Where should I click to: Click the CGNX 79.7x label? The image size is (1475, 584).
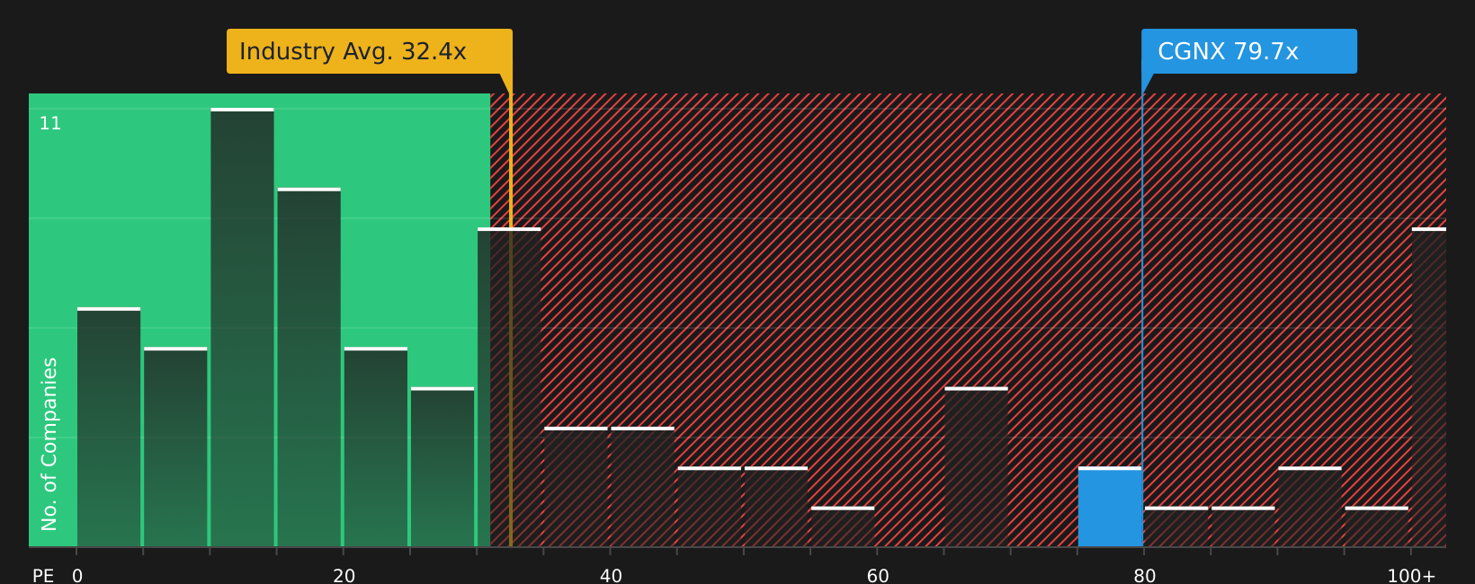[x=1249, y=51]
